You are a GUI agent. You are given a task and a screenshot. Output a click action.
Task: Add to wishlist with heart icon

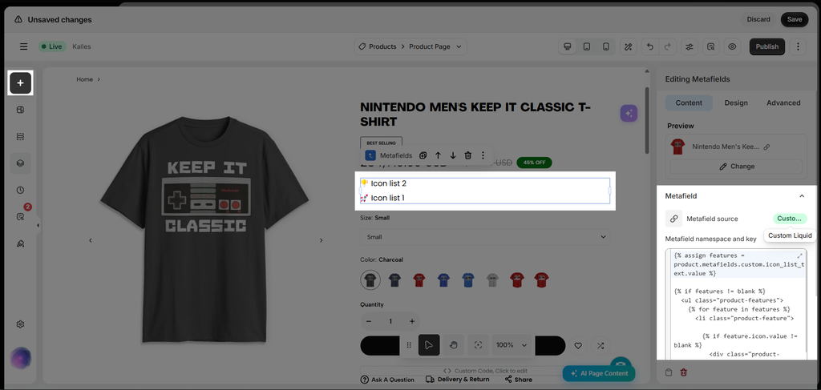pyautogui.click(x=578, y=346)
